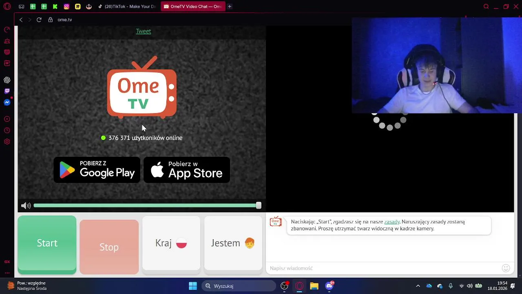Open File Explorer from taskbar
Image resolution: width=522 pixels, height=294 pixels.
[x=314, y=286]
